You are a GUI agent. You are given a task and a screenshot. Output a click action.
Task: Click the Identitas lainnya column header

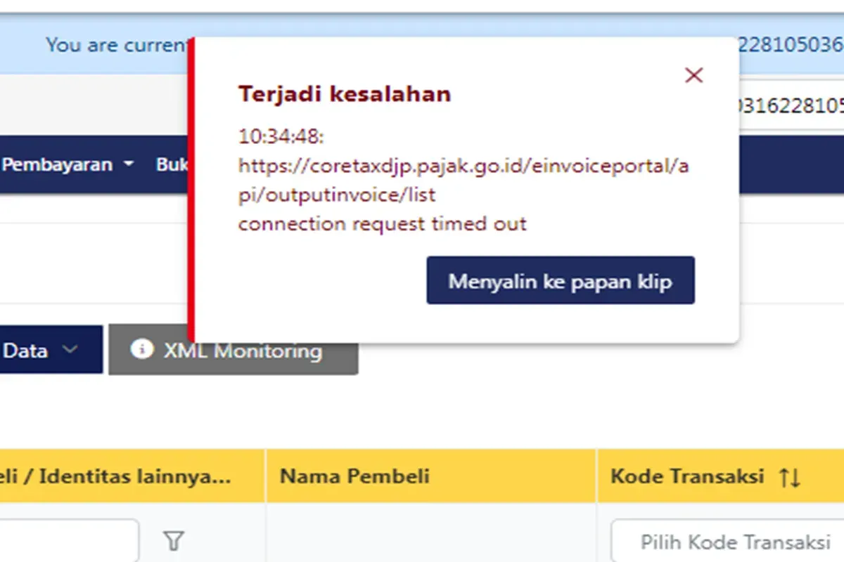[x=132, y=476]
